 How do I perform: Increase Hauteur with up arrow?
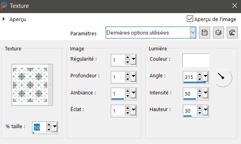pyautogui.click(x=199, y=108)
